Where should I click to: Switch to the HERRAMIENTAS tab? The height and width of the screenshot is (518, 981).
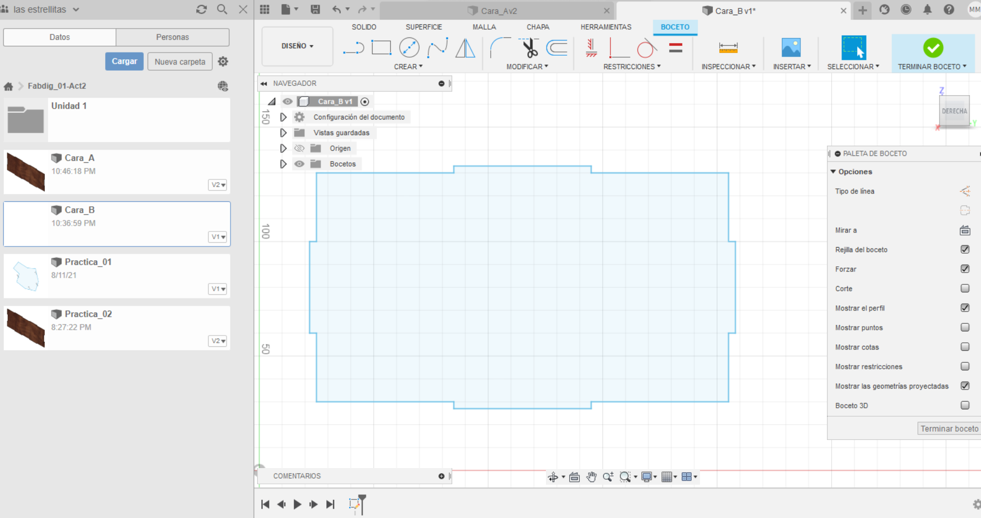[x=606, y=27]
